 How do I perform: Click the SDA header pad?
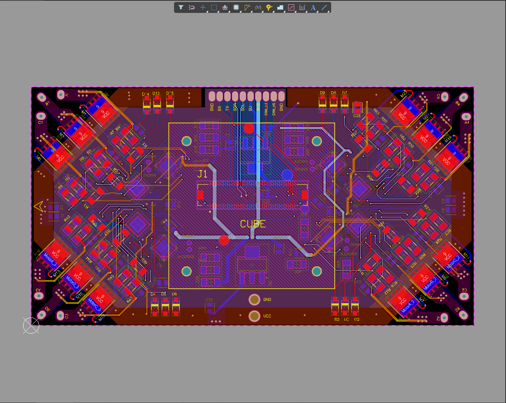[235, 96]
